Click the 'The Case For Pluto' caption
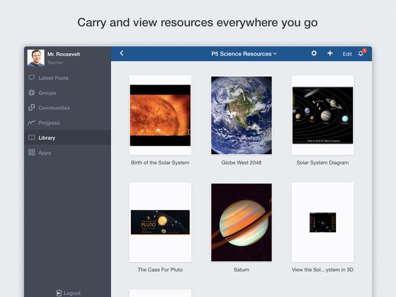 (160, 270)
